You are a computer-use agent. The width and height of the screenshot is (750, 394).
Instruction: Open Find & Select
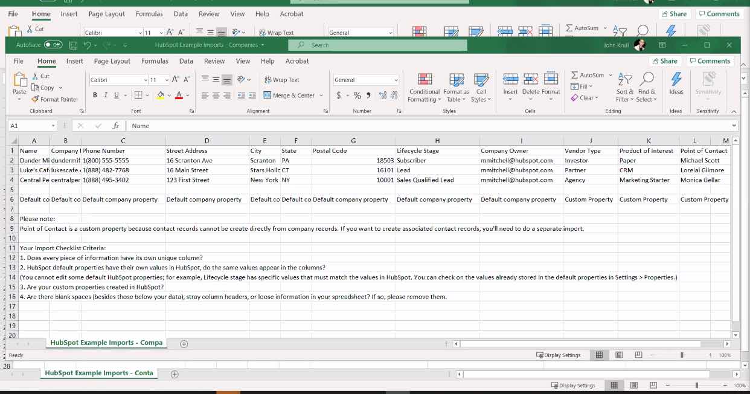[x=647, y=88]
